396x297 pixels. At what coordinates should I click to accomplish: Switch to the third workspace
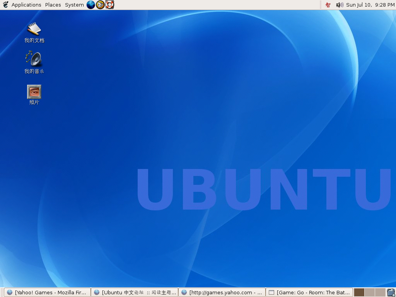(380, 292)
